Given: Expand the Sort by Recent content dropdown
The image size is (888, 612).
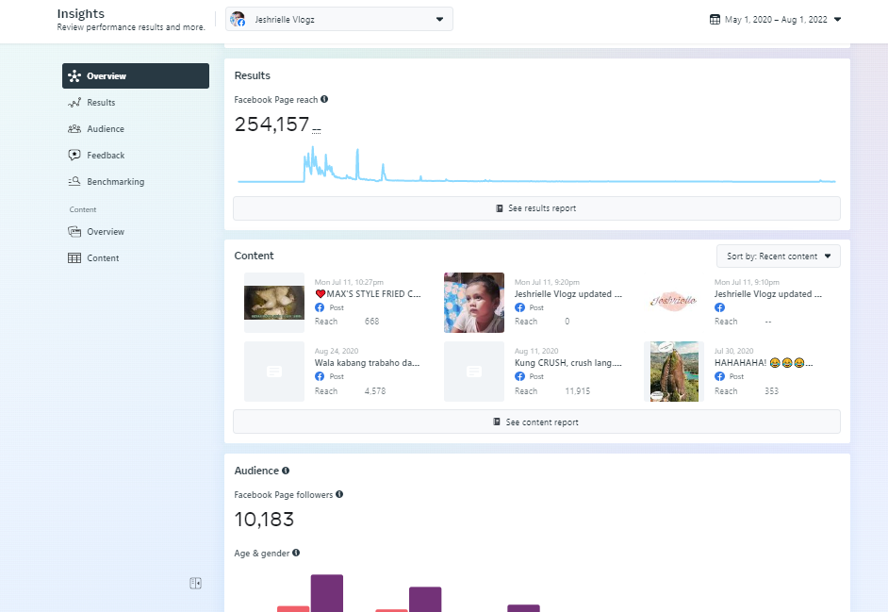Looking at the screenshot, I should (x=778, y=256).
